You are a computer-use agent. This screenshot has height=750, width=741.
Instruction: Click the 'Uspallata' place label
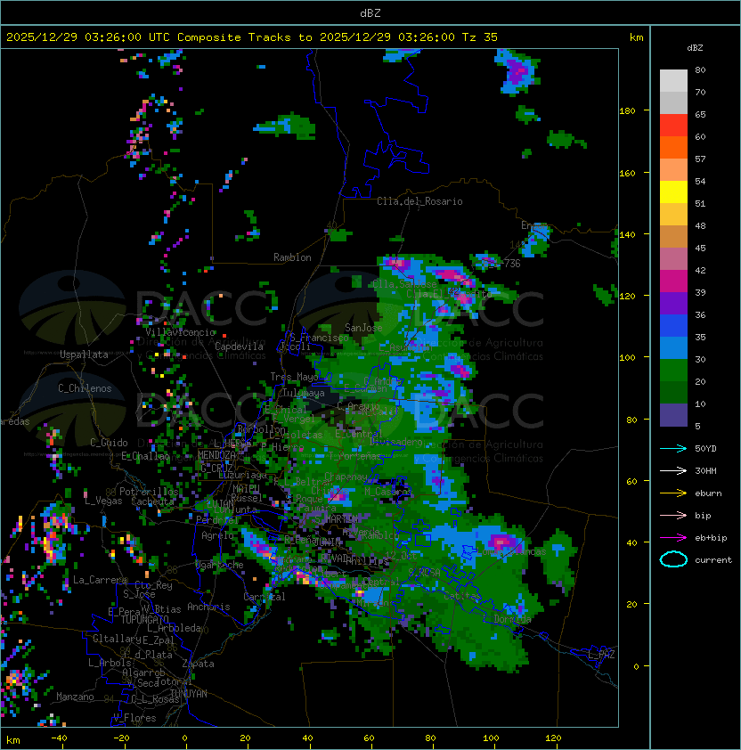pyautogui.click(x=84, y=355)
